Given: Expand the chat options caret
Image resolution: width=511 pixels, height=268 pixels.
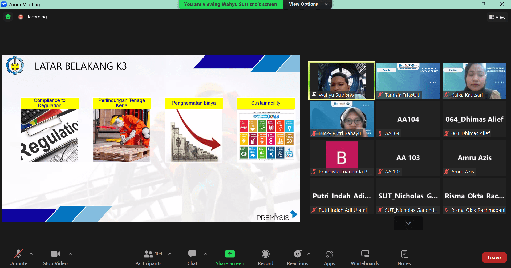Looking at the screenshot, I should tap(206, 254).
